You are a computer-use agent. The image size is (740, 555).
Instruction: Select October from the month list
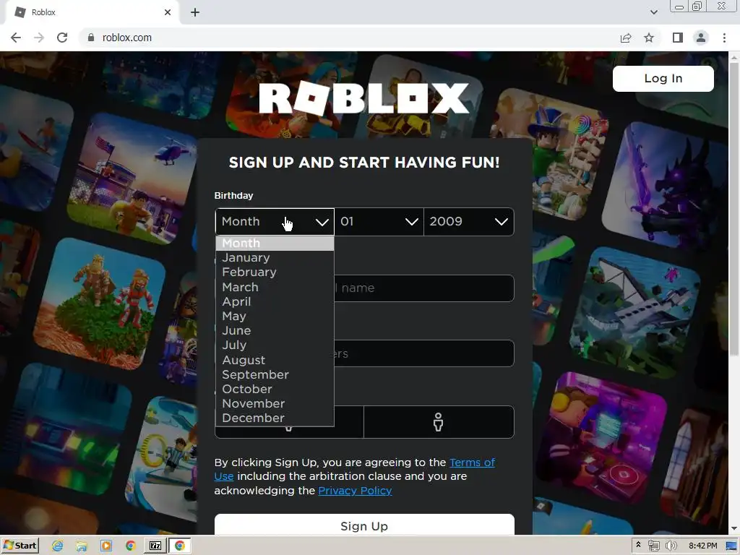(x=275, y=390)
